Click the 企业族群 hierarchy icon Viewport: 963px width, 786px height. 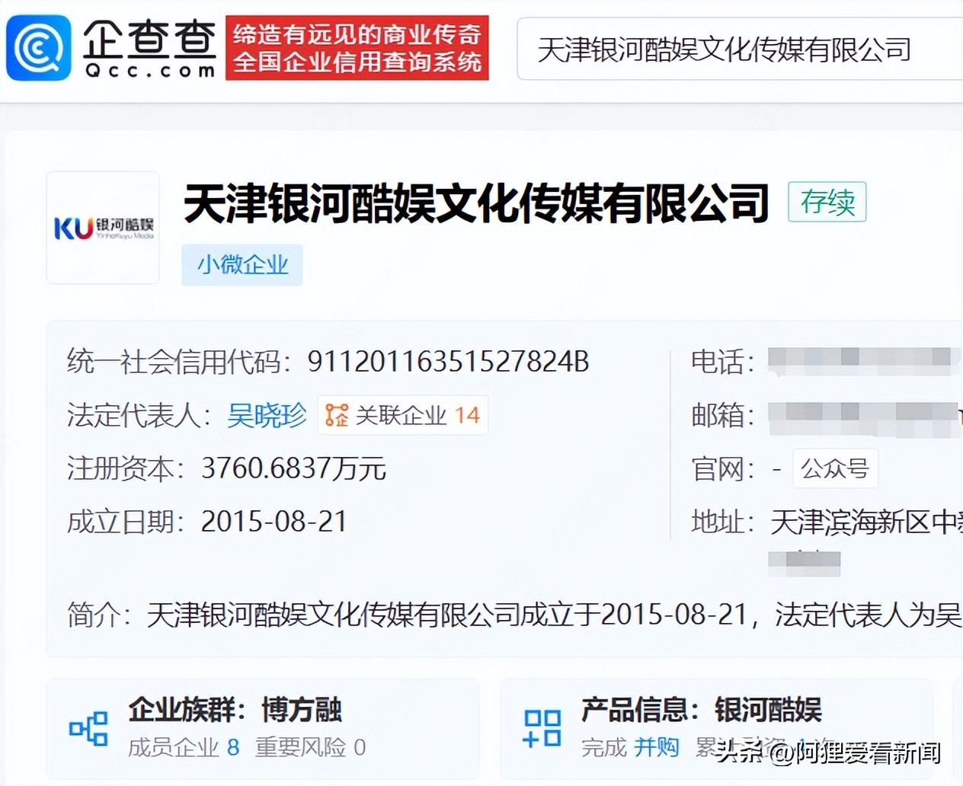(88, 728)
